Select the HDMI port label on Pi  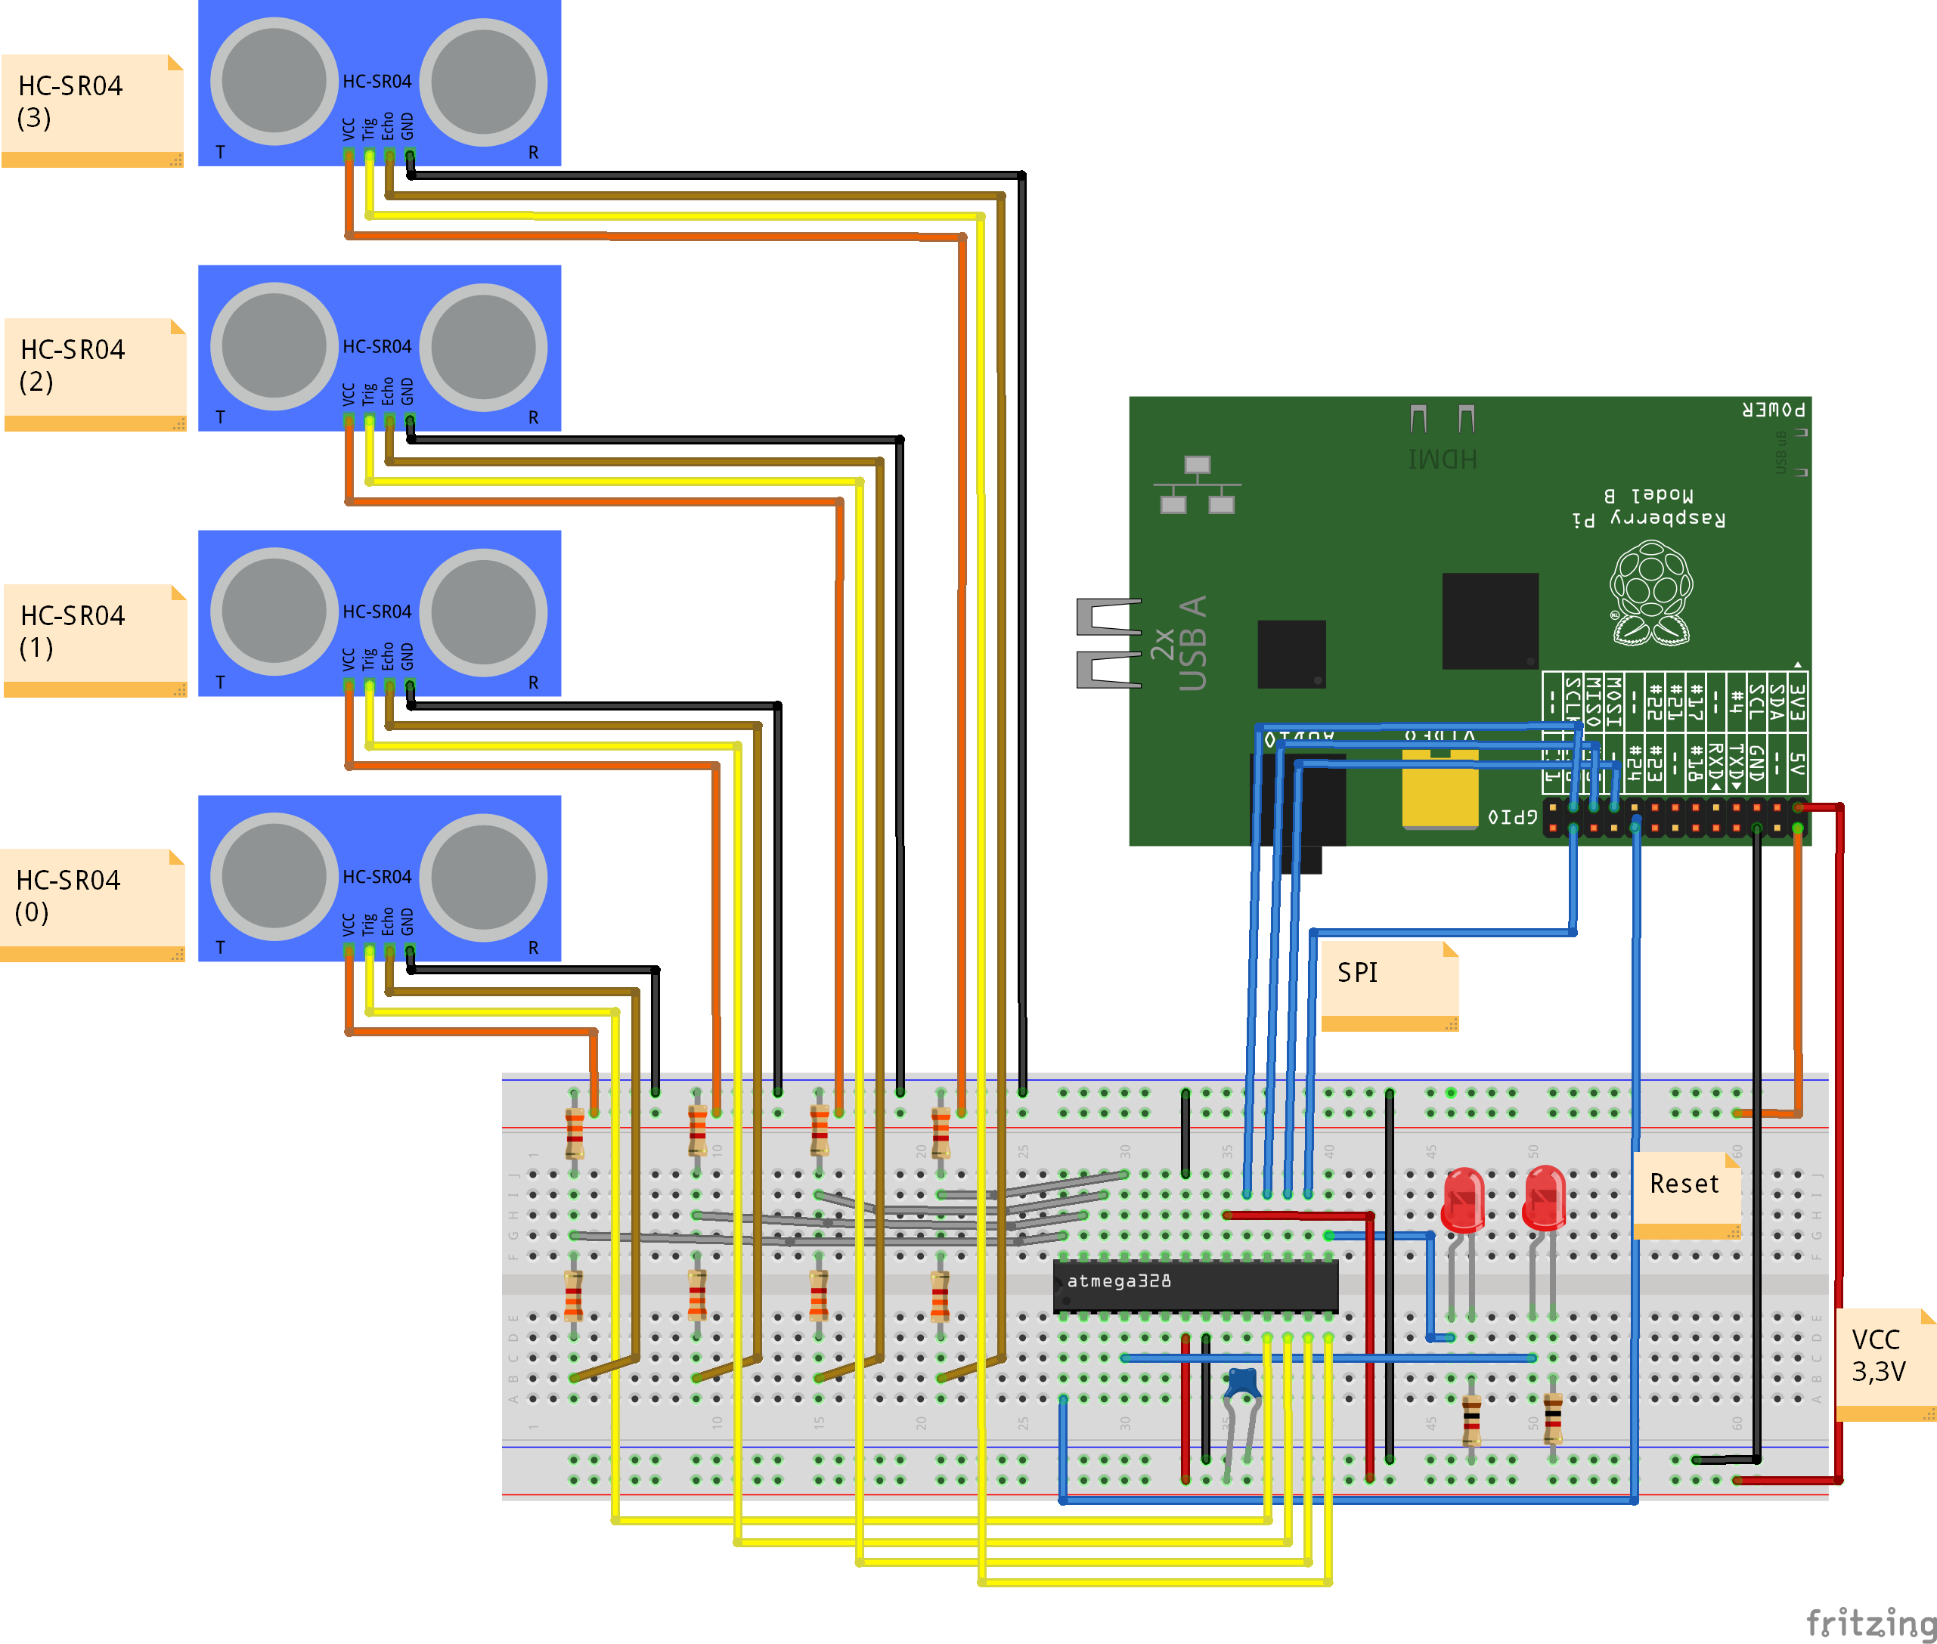click(x=1442, y=459)
